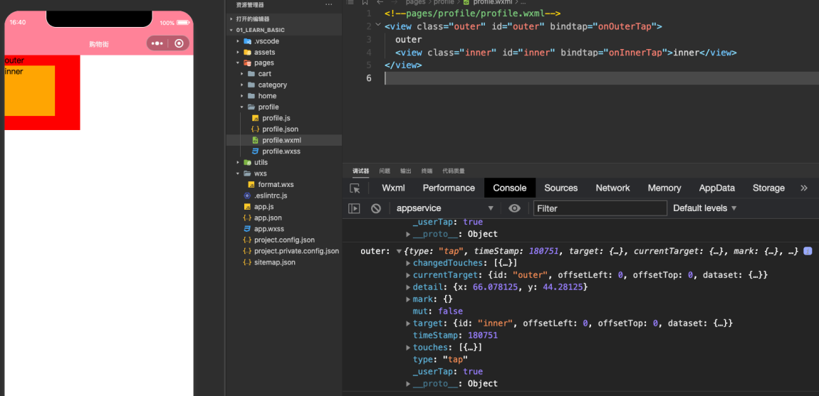Switch to the Performance tab
The image size is (819, 396).
[449, 188]
